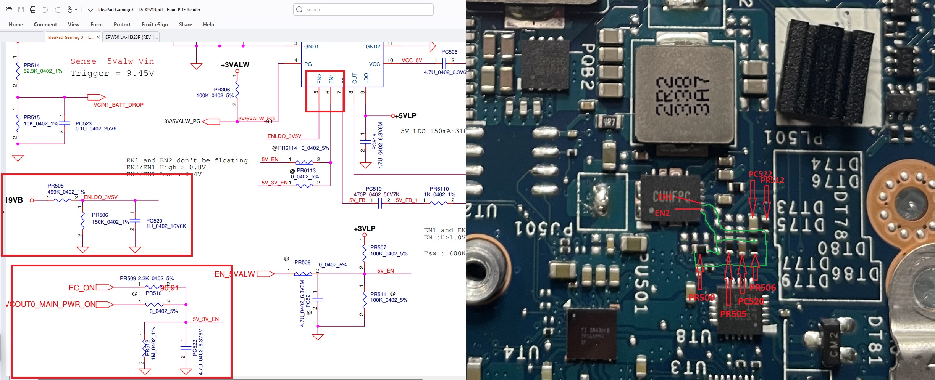Click the GND1 pin label
935x380 pixels.
coord(312,46)
